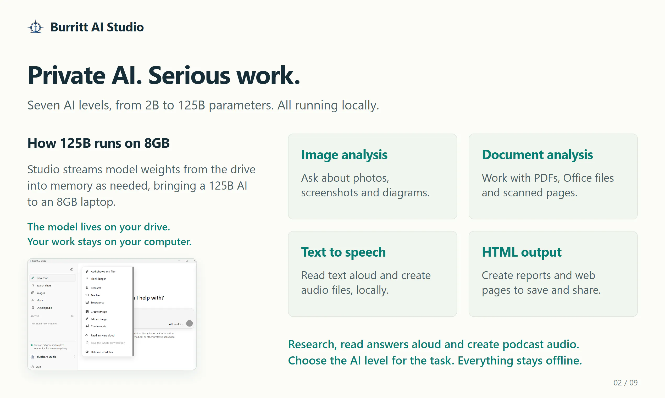
Task: Open the AI Level 2 dropdown
Action: (x=176, y=324)
